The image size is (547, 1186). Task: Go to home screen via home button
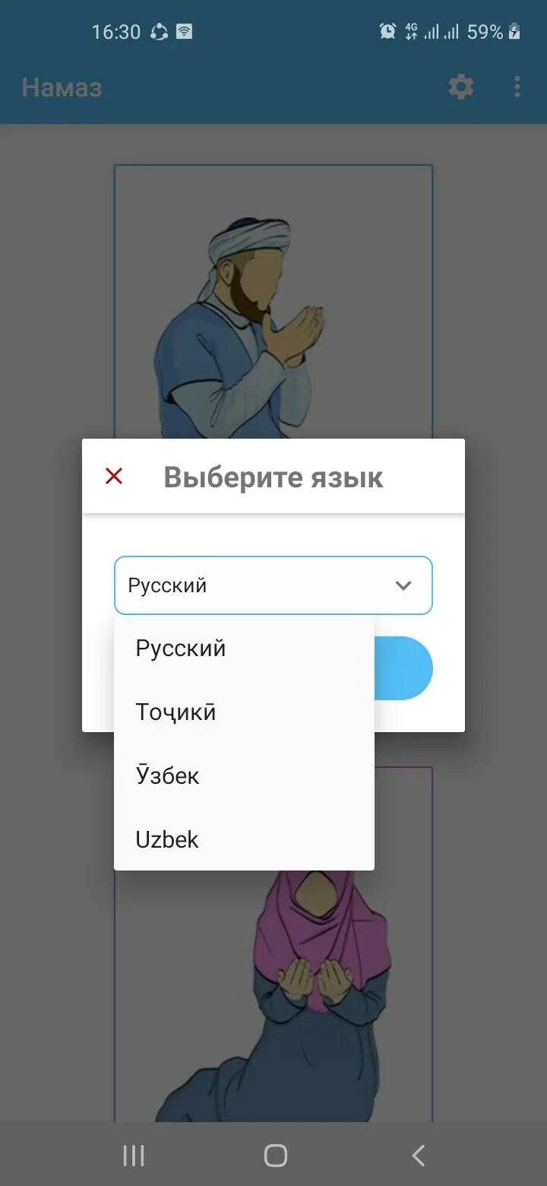point(275,1156)
